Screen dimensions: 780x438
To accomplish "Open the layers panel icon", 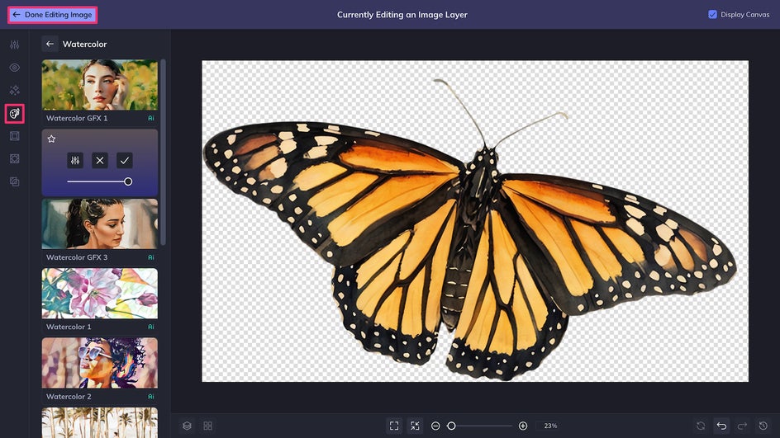I will [187, 426].
